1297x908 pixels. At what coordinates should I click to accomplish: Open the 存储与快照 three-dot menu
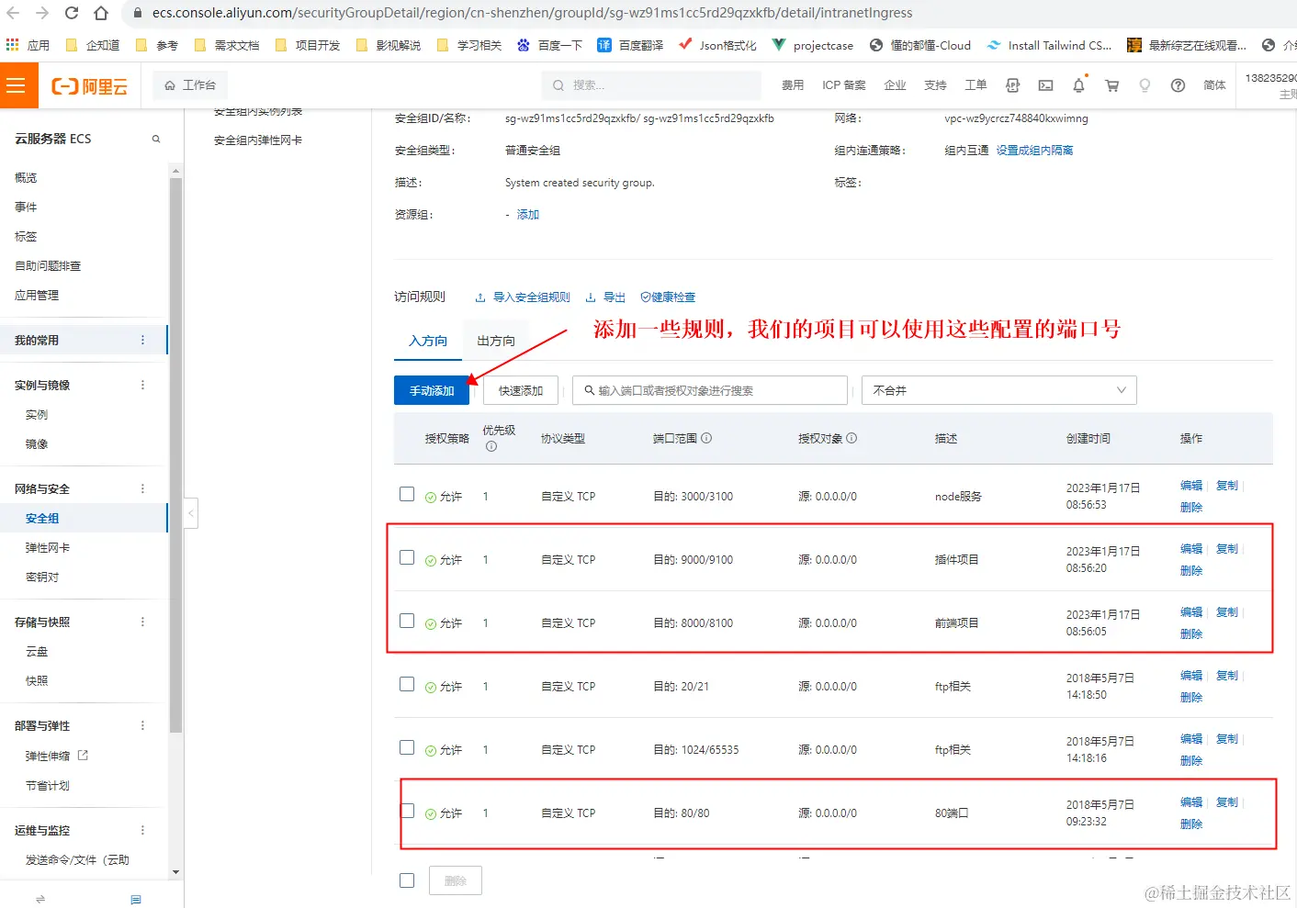[142, 622]
